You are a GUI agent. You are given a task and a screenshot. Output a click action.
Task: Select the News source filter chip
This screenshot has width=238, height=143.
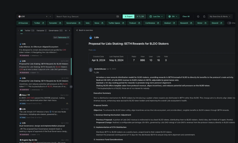97,23
